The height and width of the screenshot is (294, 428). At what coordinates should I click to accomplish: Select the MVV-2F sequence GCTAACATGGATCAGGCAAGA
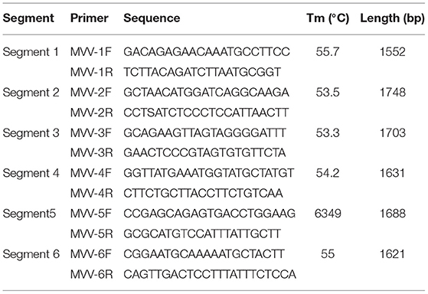click(x=206, y=93)
